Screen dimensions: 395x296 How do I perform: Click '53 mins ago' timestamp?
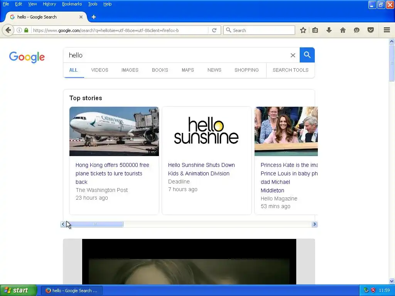275,207
